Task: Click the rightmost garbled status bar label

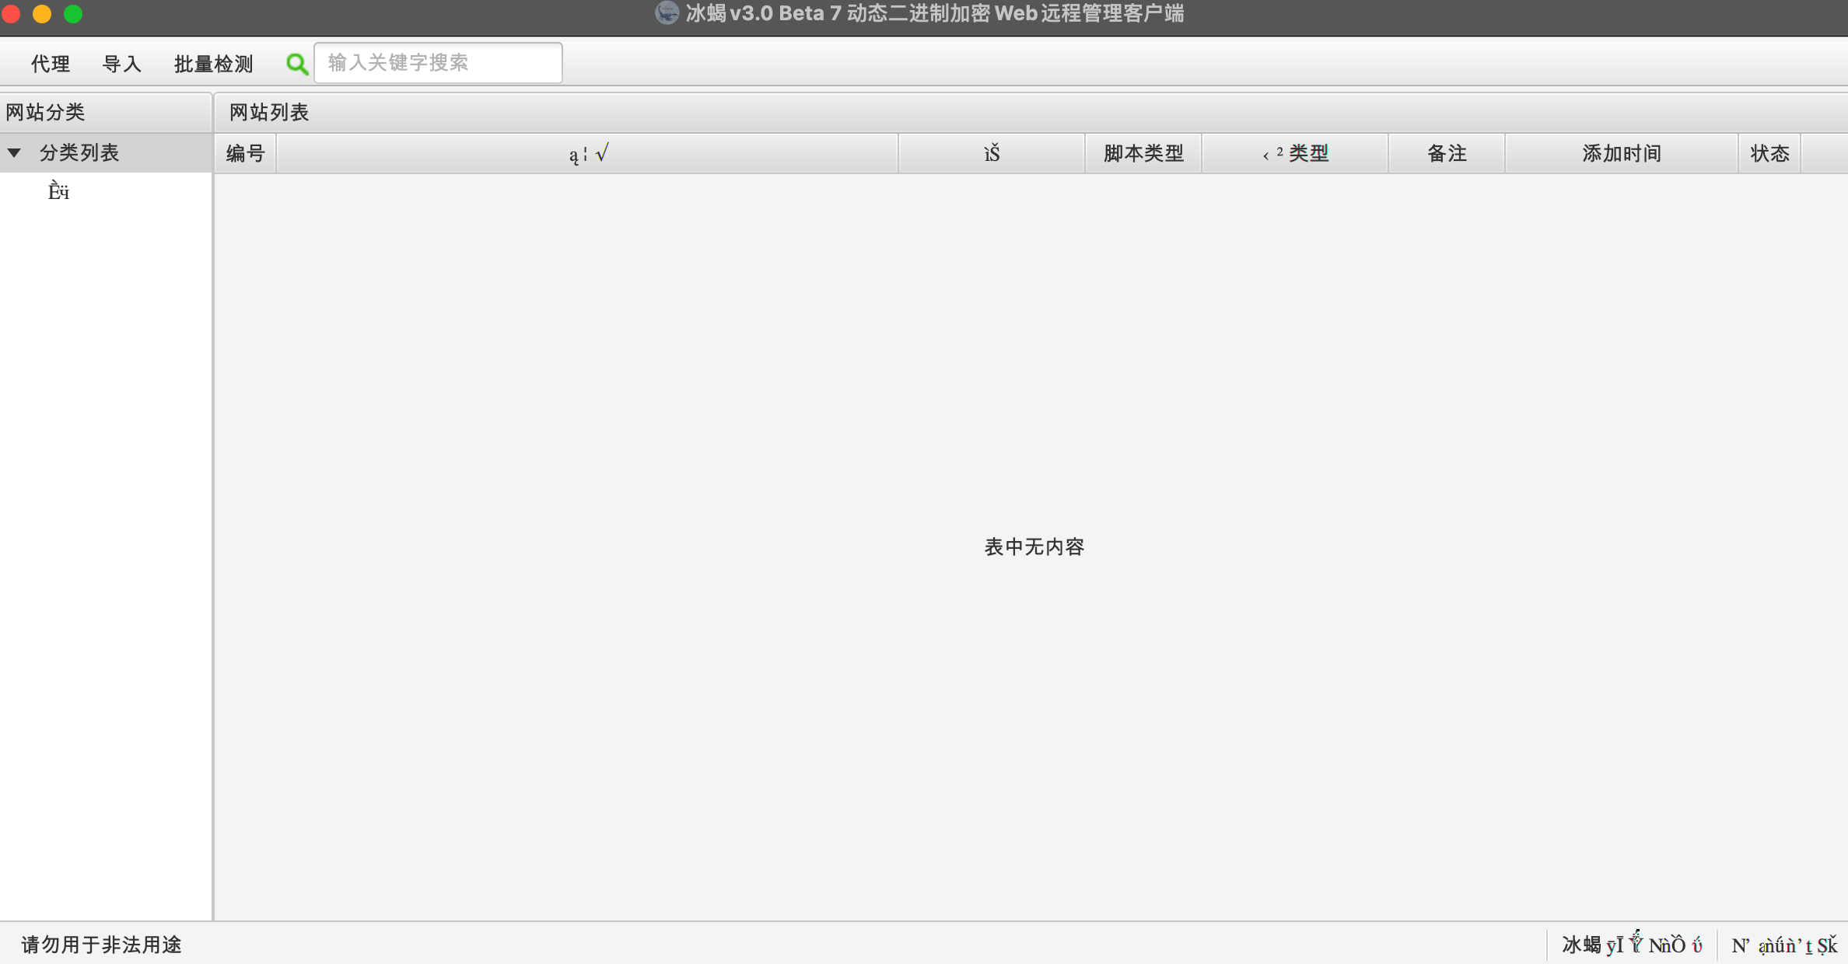Action: click(1784, 945)
